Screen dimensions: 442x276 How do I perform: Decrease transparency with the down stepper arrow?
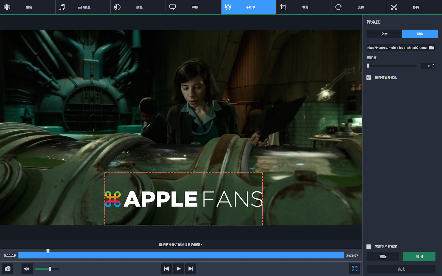tap(433, 67)
